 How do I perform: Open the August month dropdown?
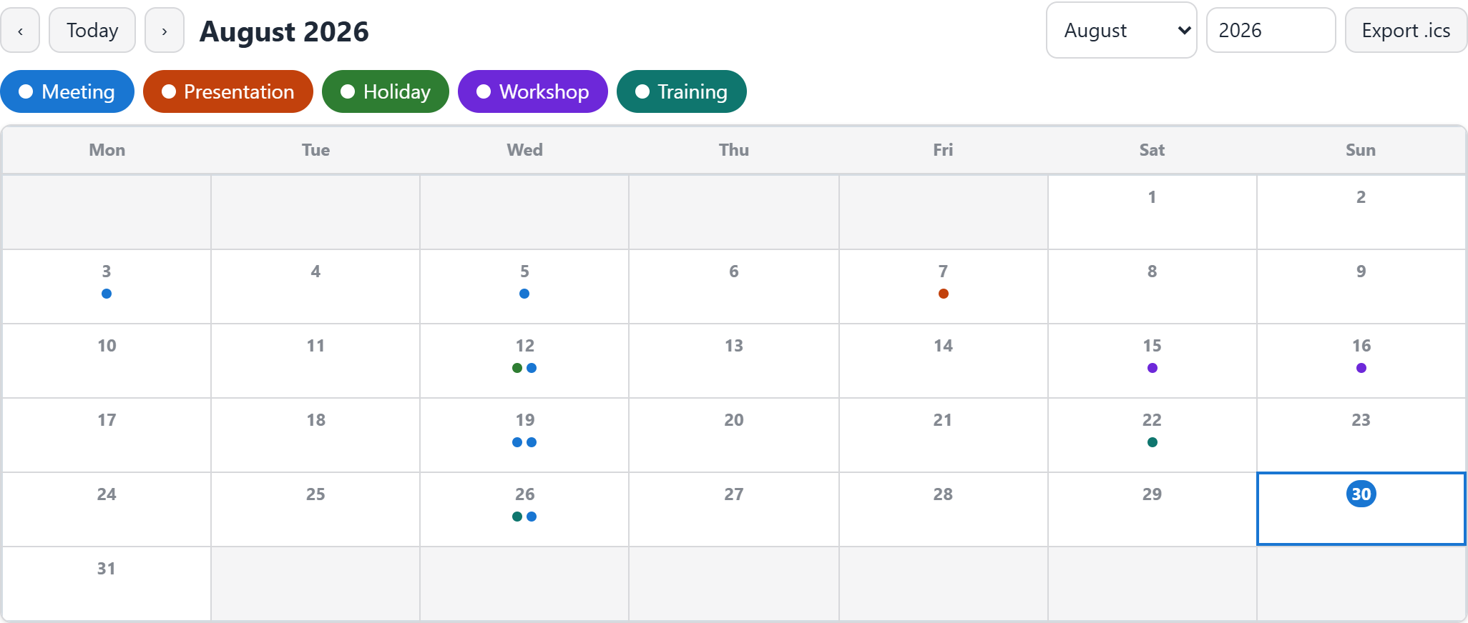tap(1121, 31)
